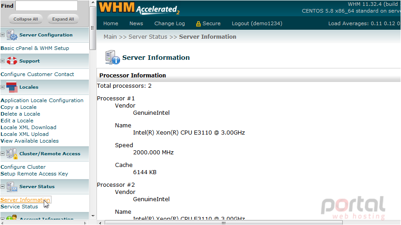Open the Change Log menu item

click(x=170, y=23)
